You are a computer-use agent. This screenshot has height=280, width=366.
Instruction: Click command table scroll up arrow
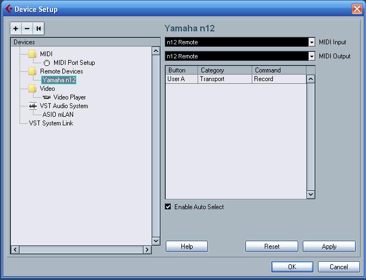(x=310, y=79)
